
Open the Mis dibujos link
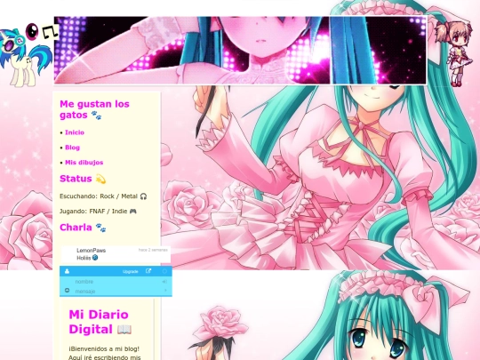click(84, 163)
